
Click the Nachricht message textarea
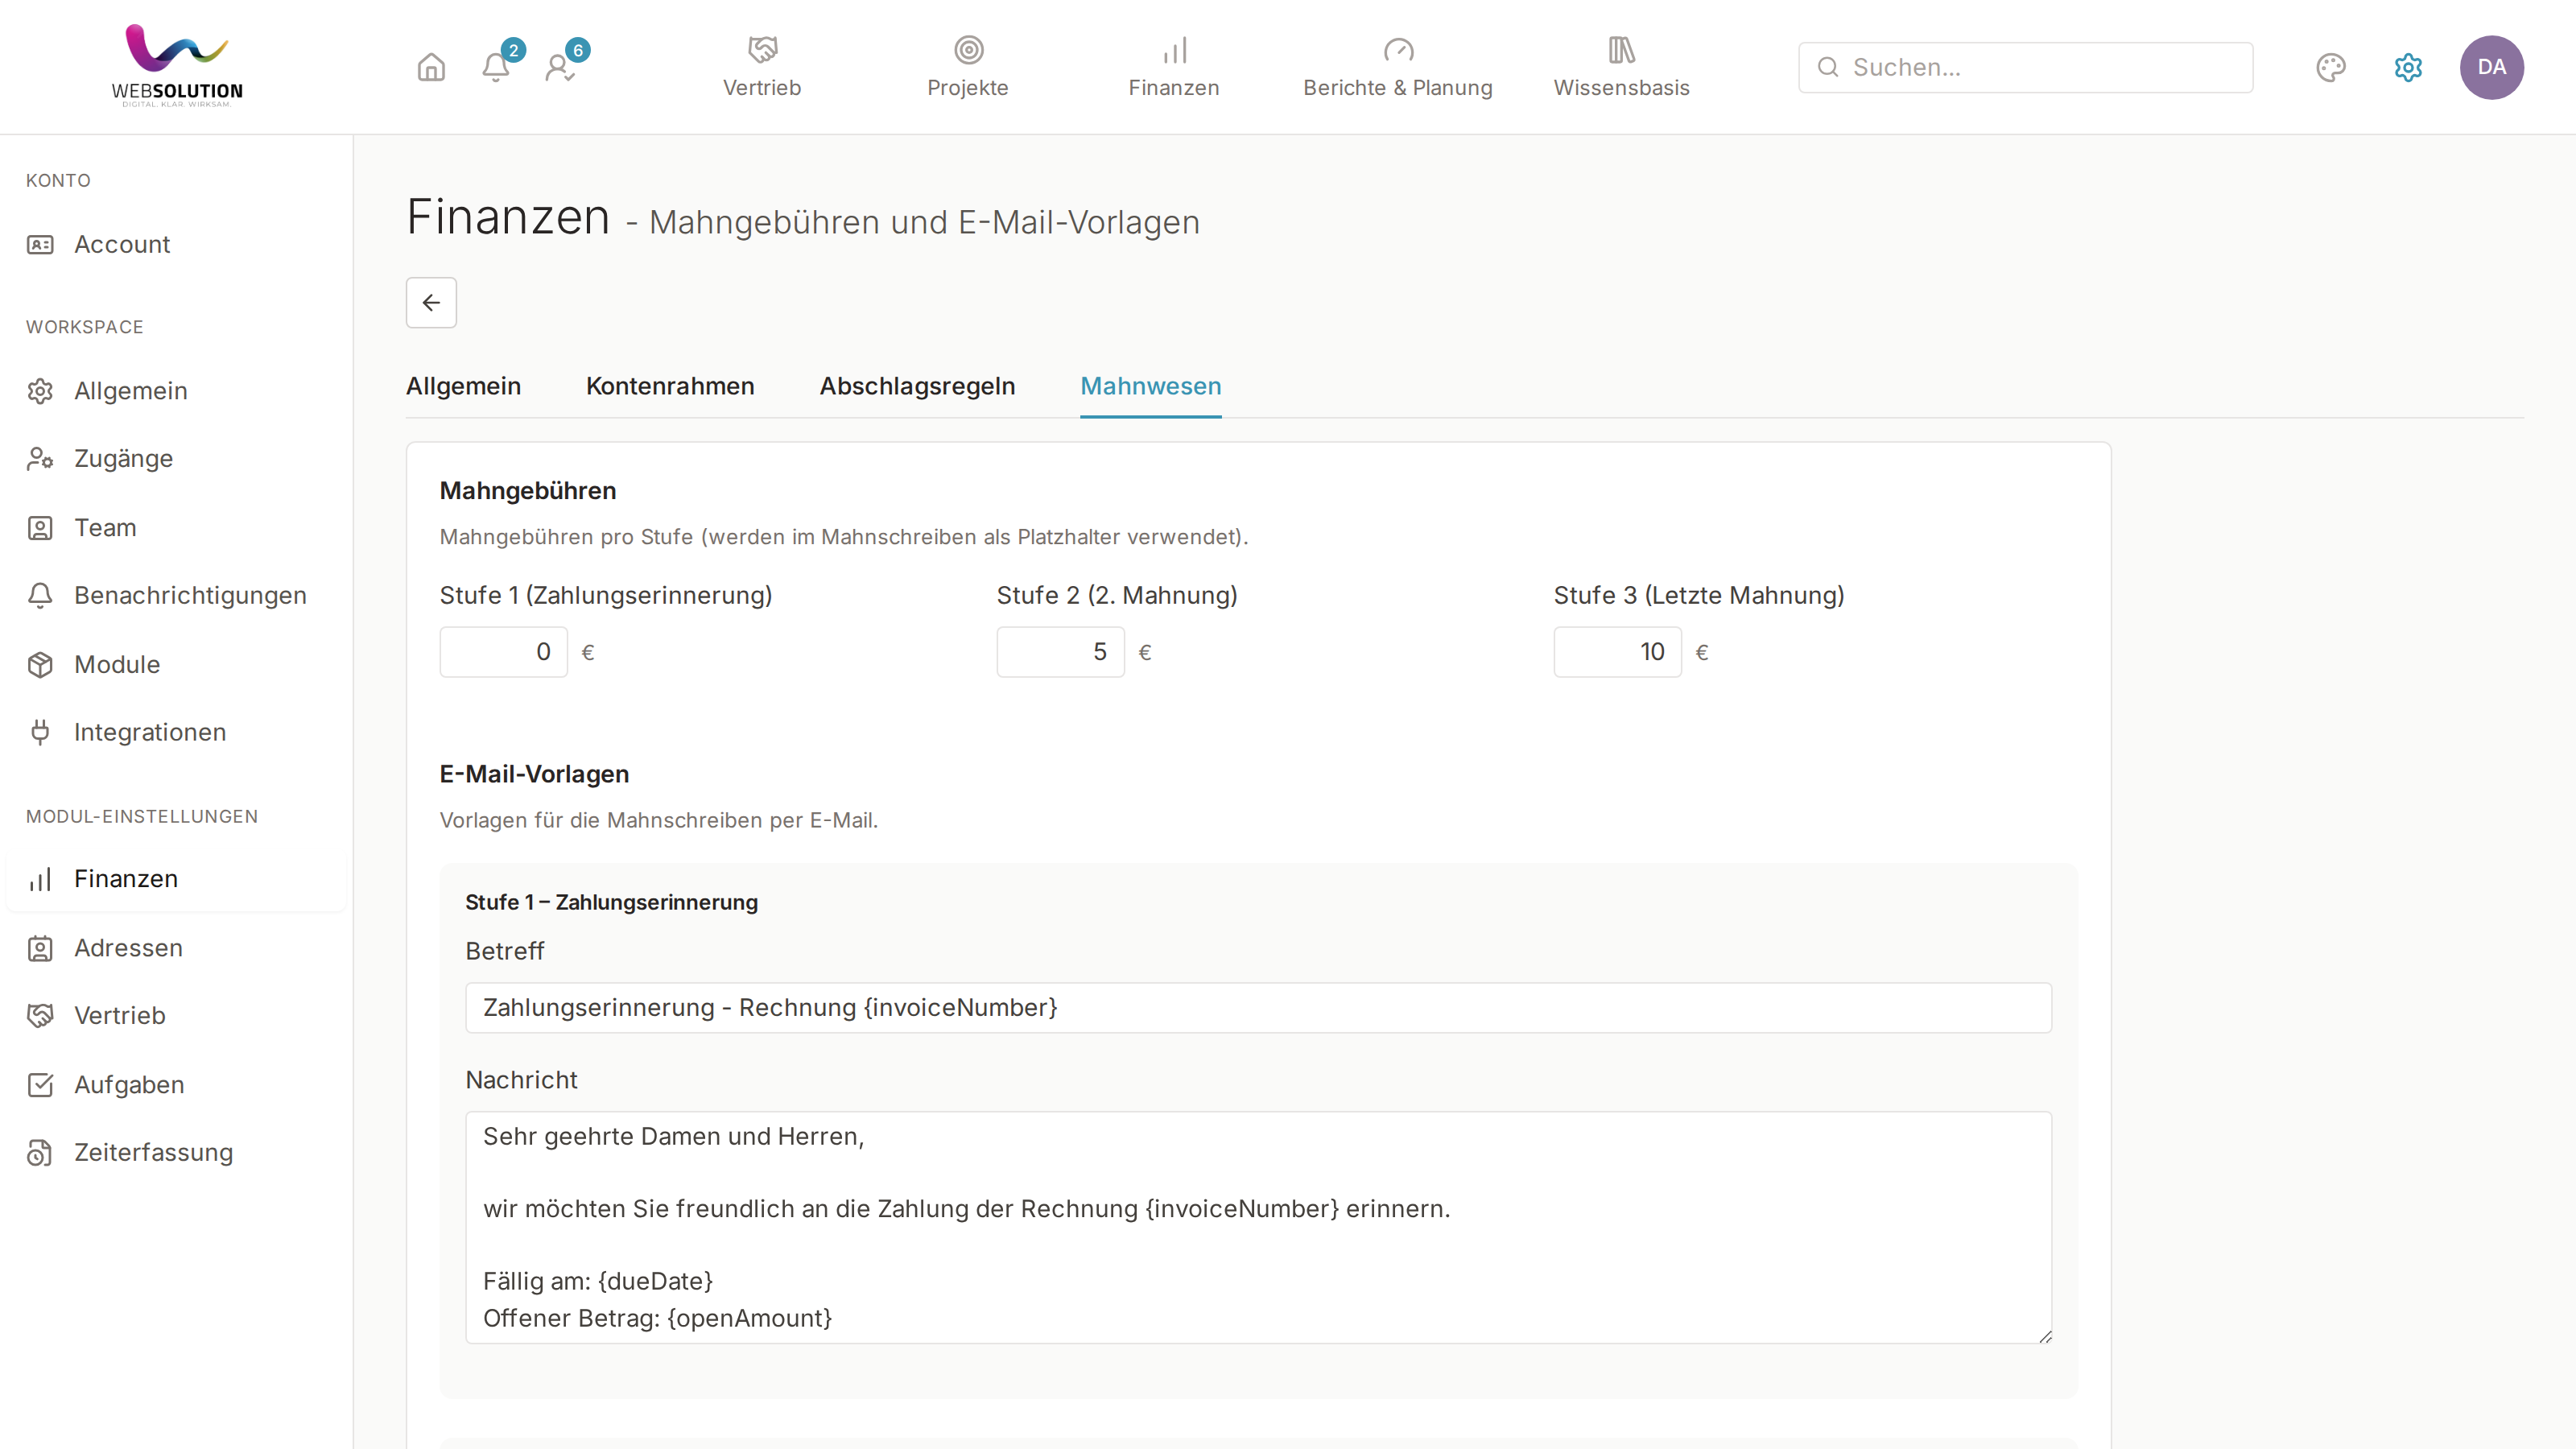tap(1258, 1227)
